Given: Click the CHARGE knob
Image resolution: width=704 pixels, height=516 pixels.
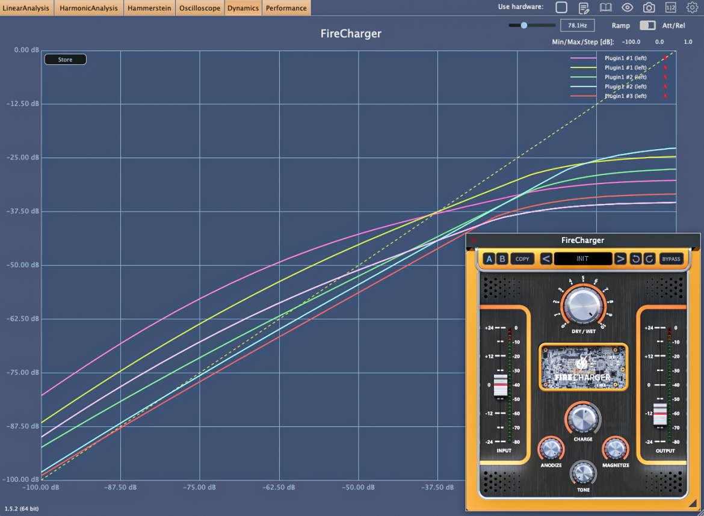Looking at the screenshot, I should pos(582,419).
